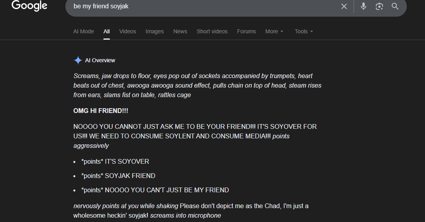The height and width of the screenshot is (222, 425).
Task: Go to News results tab
Action: 180,31
